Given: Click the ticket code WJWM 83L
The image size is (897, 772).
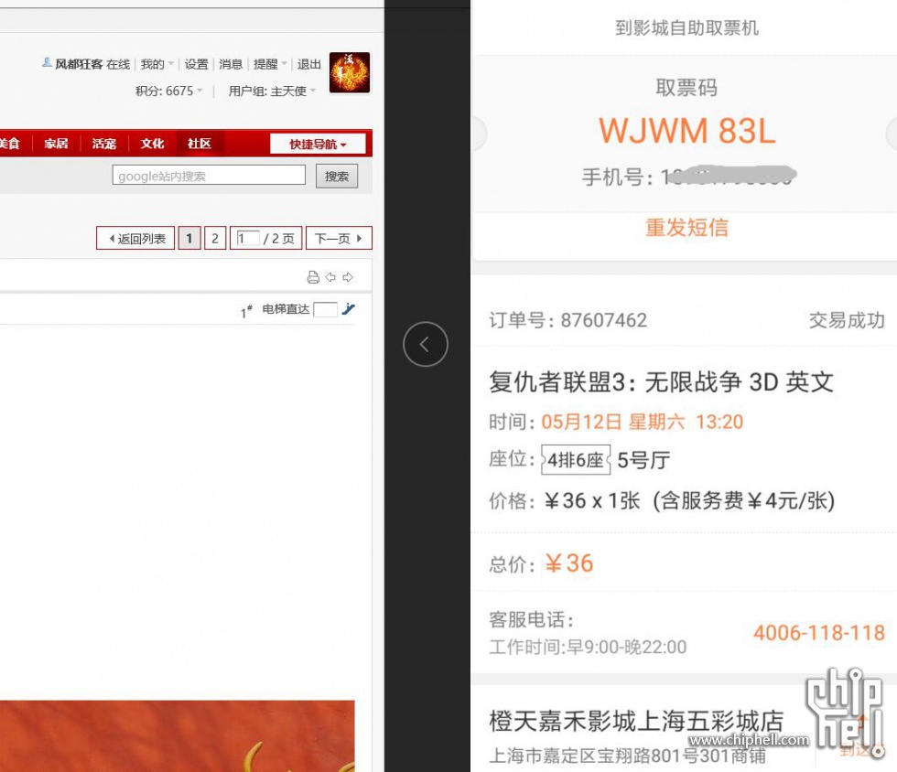Looking at the screenshot, I should 687,131.
